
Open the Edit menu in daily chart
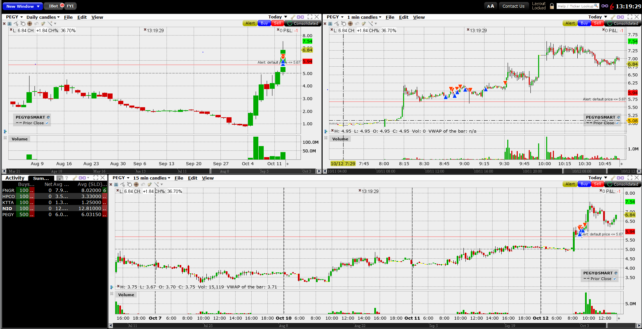[82, 17]
